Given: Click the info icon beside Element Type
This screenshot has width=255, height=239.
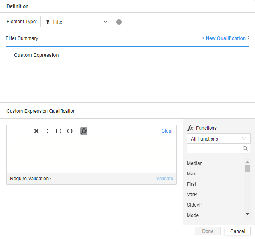Looking at the screenshot, I should (119, 22).
